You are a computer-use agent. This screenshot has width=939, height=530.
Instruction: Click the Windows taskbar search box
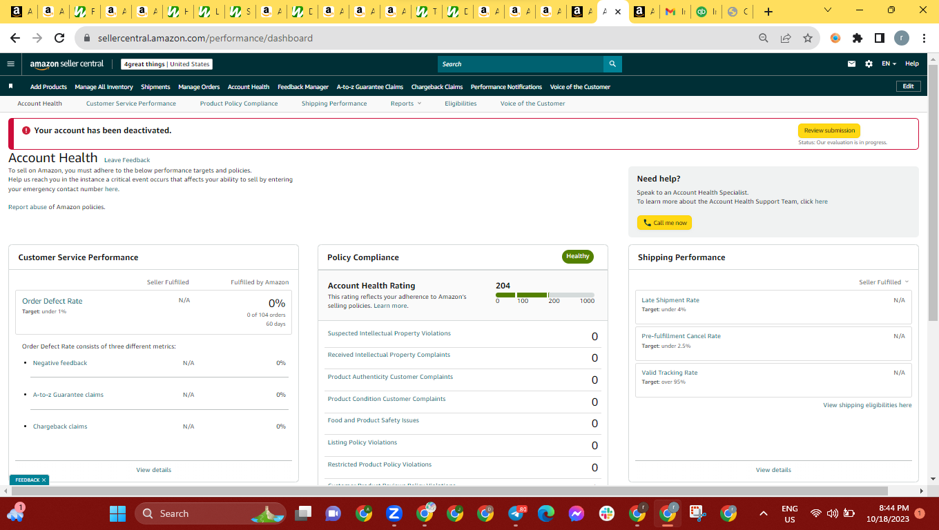pyautogui.click(x=210, y=513)
